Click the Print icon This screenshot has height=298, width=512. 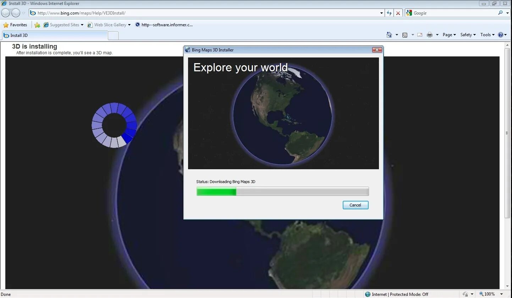click(x=430, y=35)
